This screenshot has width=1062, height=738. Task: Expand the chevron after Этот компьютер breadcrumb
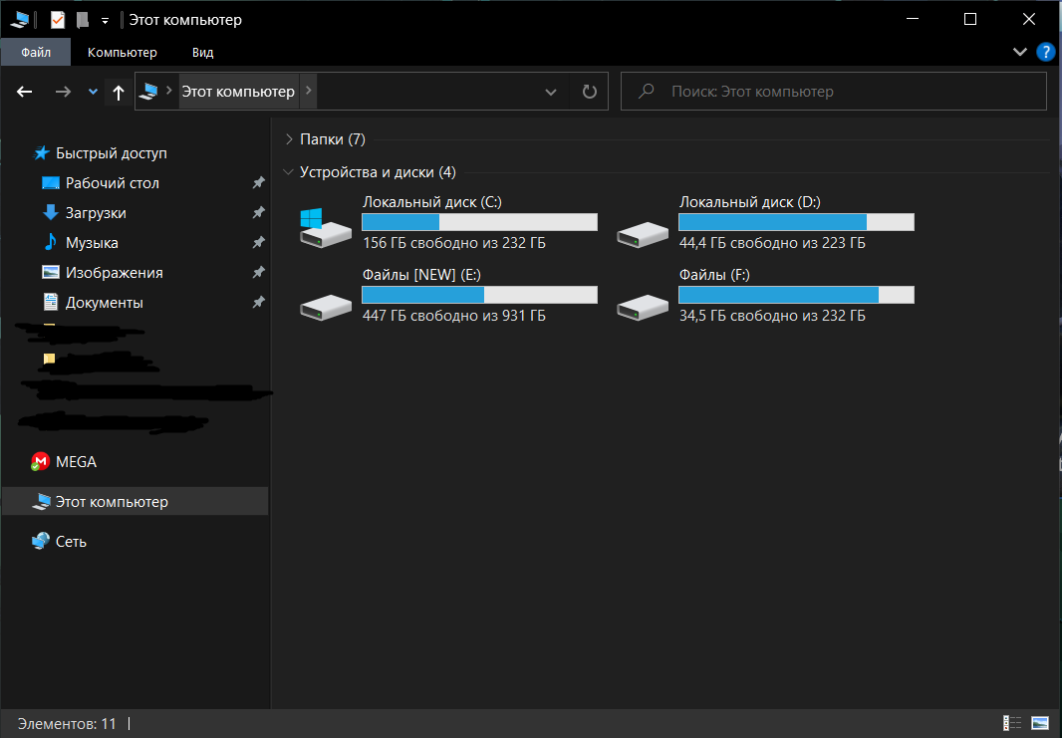point(308,91)
